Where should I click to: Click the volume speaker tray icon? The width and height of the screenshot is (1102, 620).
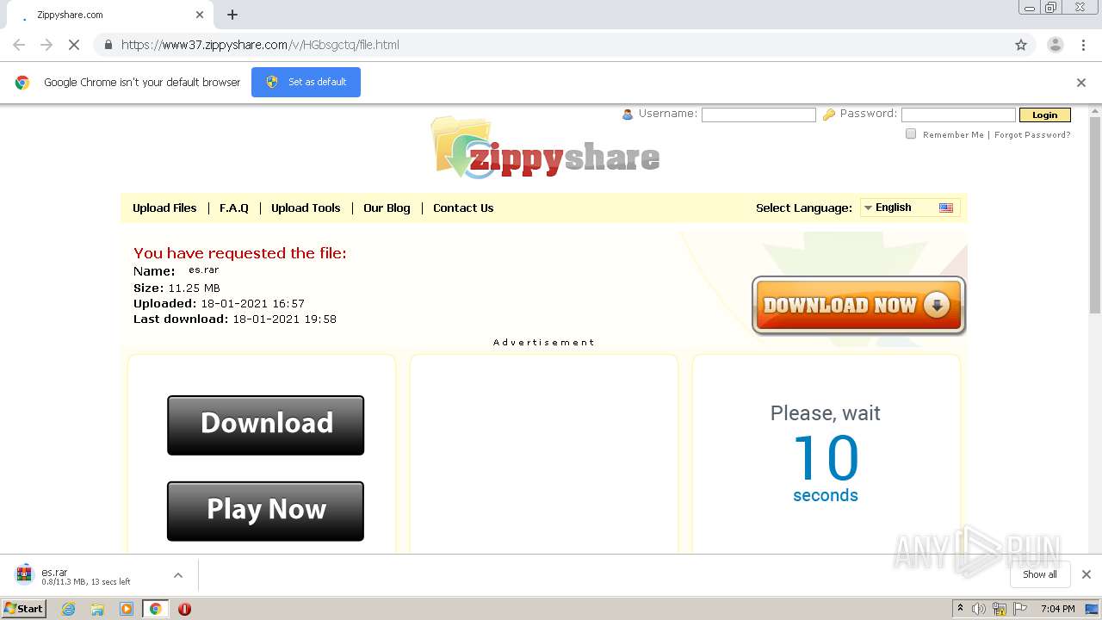[979, 609]
